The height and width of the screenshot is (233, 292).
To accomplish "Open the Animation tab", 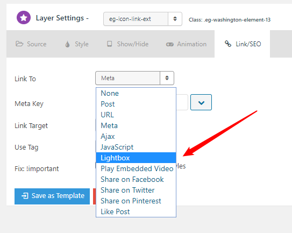I will coord(186,44).
